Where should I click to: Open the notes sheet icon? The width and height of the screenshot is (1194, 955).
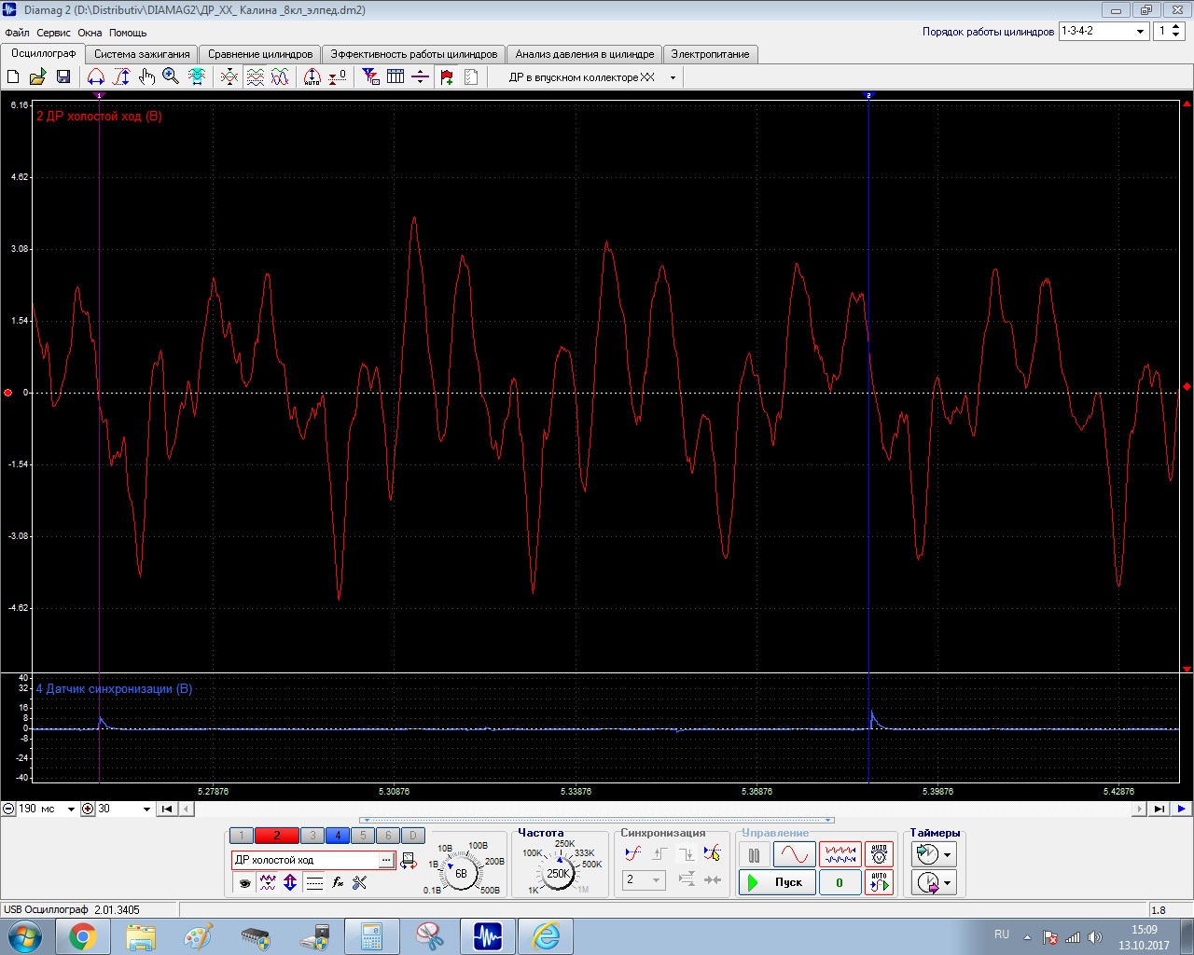[471, 76]
